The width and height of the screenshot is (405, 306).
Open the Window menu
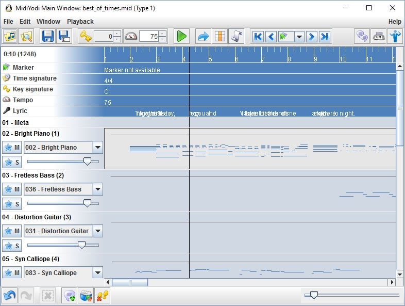coord(48,22)
